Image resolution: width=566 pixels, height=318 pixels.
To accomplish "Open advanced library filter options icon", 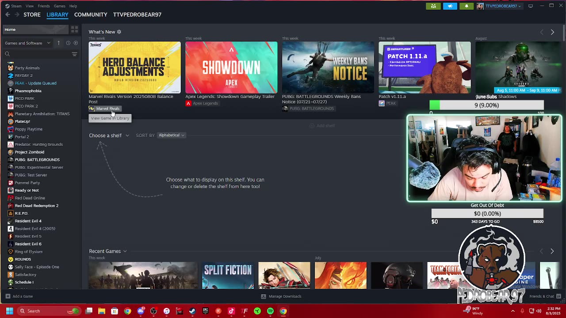I will (74, 54).
